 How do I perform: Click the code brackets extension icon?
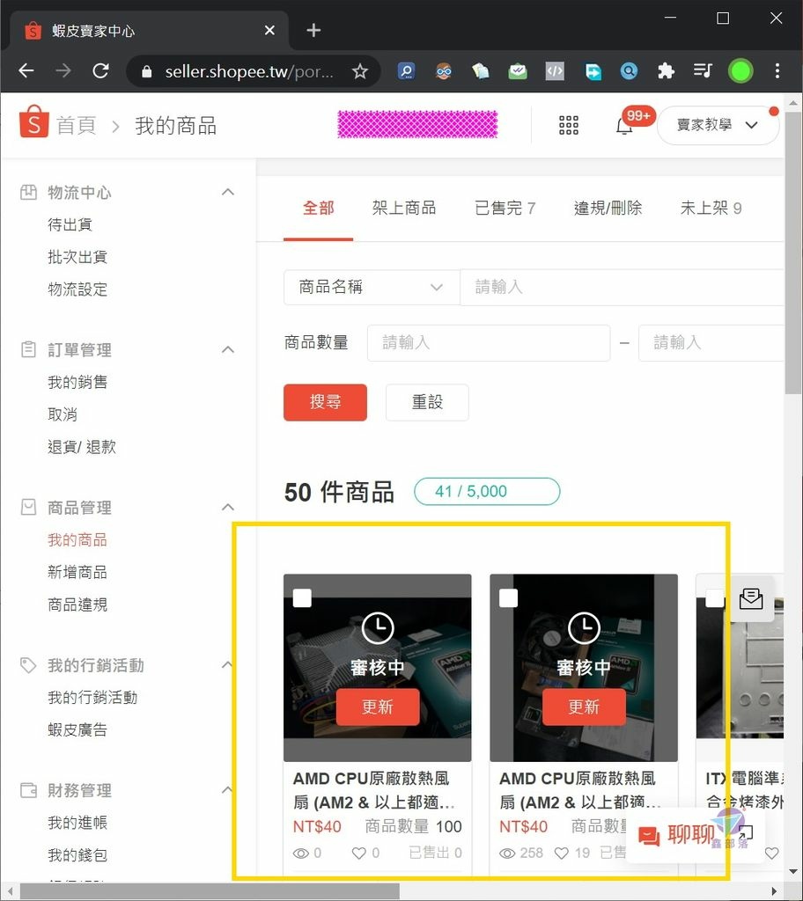tap(555, 71)
